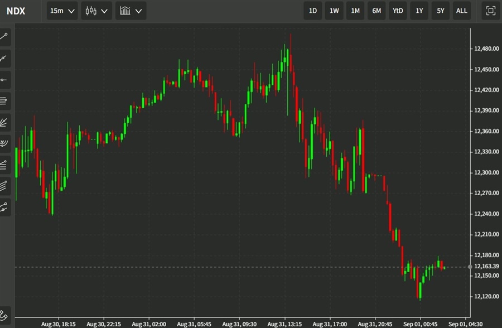Select the 1Y time range
The height and width of the screenshot is (328, 502).
tap(419, 11)
